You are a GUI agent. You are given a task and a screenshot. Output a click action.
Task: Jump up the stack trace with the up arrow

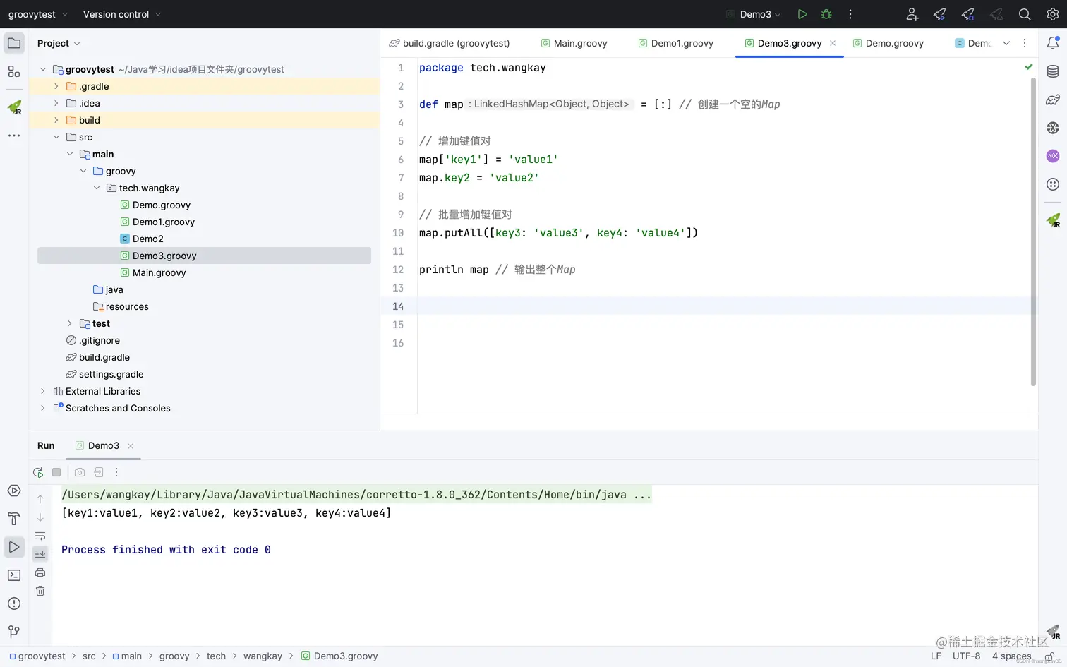[40, 499]
